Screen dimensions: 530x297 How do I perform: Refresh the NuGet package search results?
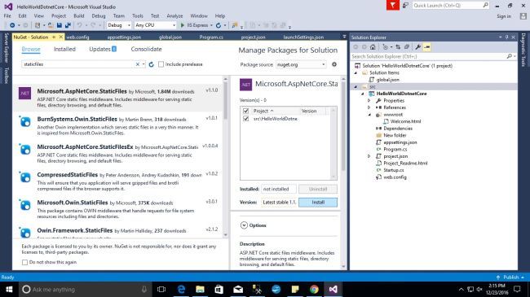click(x=152, y=64)
